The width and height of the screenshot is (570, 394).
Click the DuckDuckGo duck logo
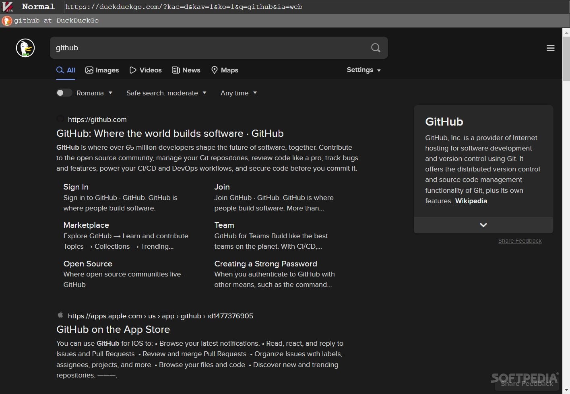click(x=25, y=48)
